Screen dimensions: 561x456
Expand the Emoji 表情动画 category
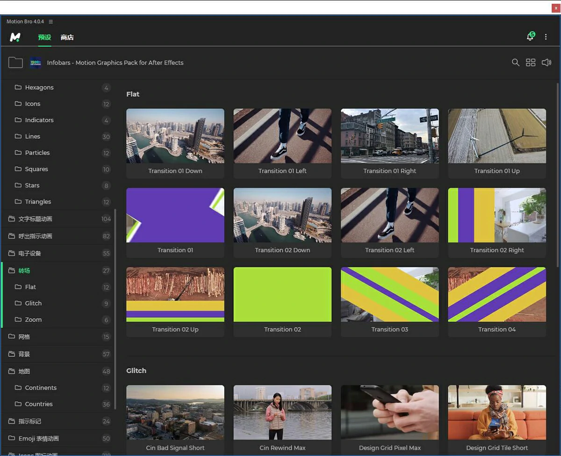pyautogui.click(x=57, y=439)
